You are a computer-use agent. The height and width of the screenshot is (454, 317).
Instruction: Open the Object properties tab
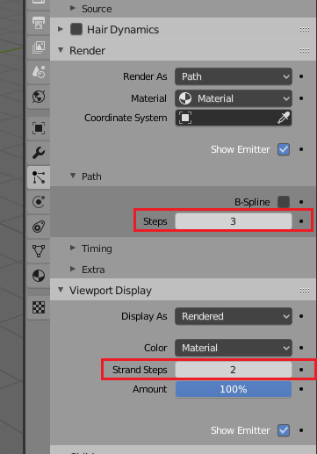[39, 128]
